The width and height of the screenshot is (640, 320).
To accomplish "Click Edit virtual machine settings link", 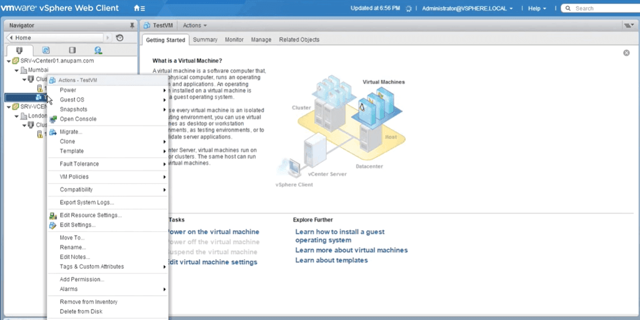I will click(213, 262).
